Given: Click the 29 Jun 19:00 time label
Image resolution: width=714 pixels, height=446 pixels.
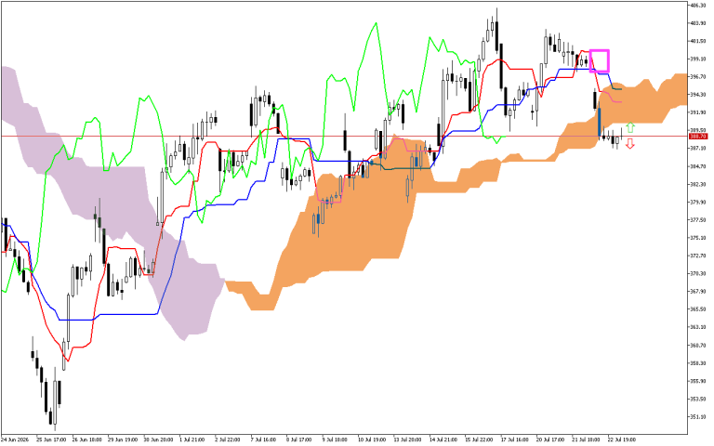Looking at the screenshot, I should pyautogui.click(x=122, y=439).
